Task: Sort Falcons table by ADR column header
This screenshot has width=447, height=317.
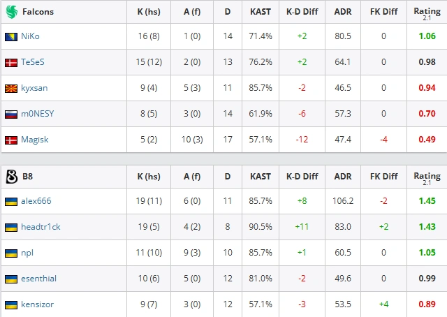Action: (x=343, y=12)
